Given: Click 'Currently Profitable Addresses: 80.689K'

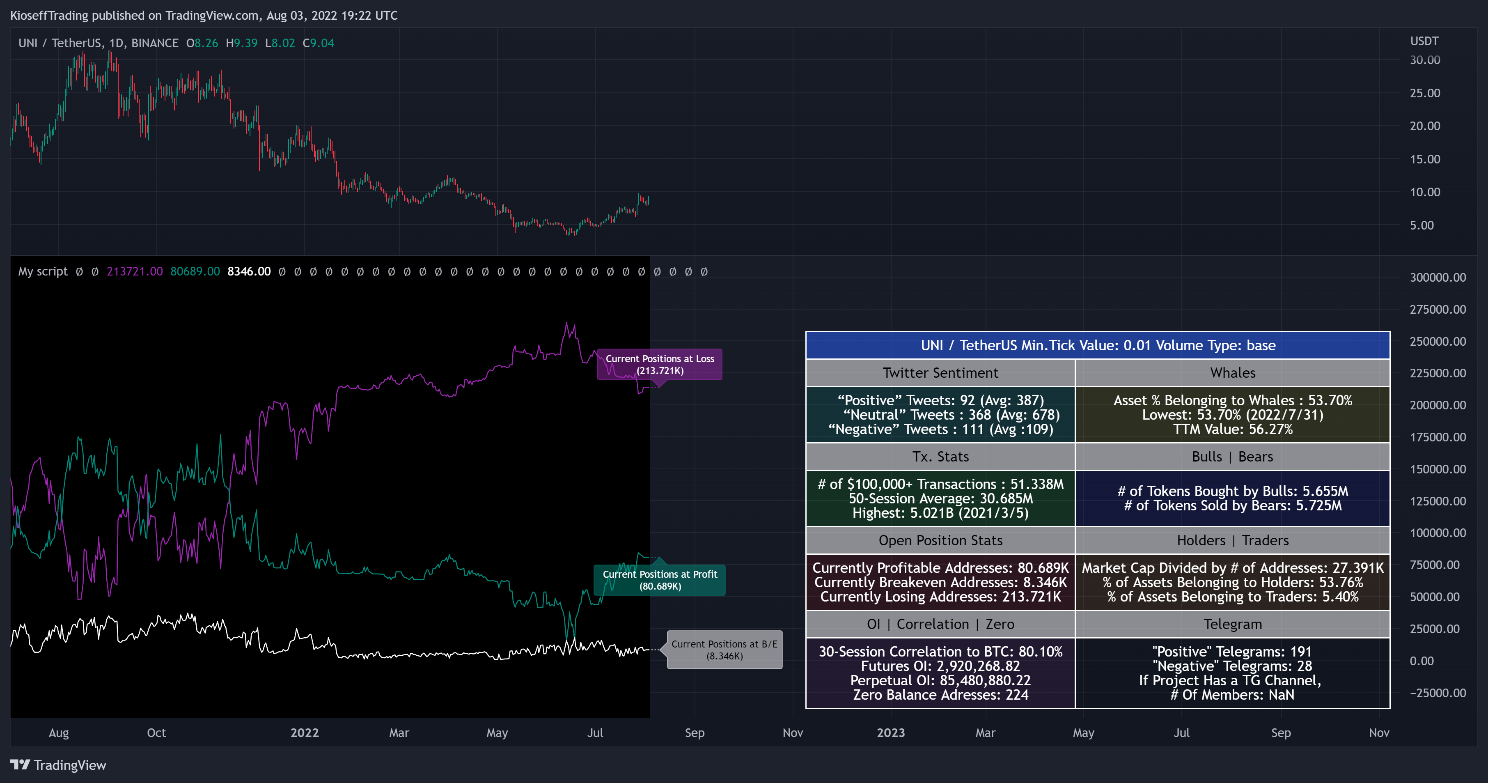Looking at the screenshot, I should coord(940,568).
